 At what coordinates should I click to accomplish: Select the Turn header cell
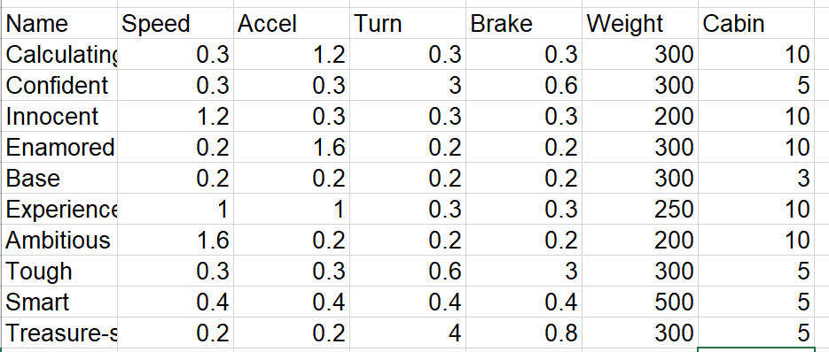[x=408, y=23]
